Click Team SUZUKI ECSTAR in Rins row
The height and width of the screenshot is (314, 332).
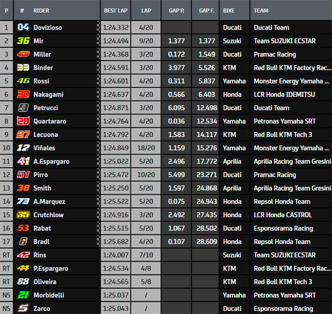click(x=285, y=255)
